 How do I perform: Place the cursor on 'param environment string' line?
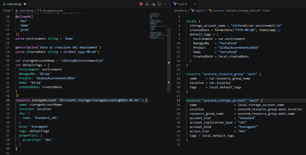(x=45, y=39)
